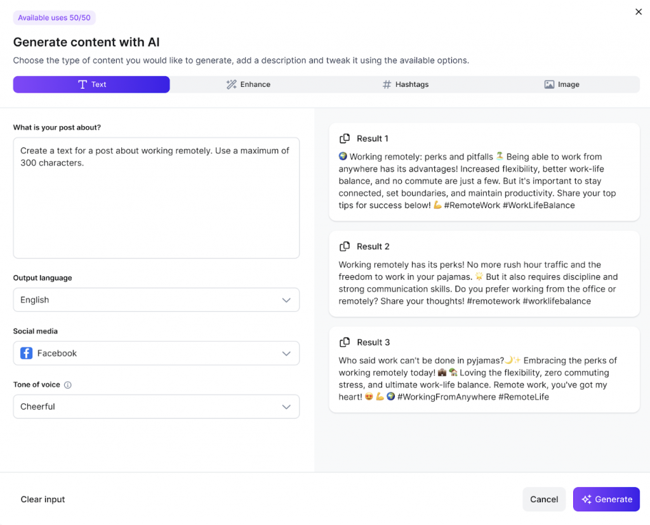Viewport: 650px width, 525px height.
Task: Expand the Tone of voice dropdown
Action: 286,406
